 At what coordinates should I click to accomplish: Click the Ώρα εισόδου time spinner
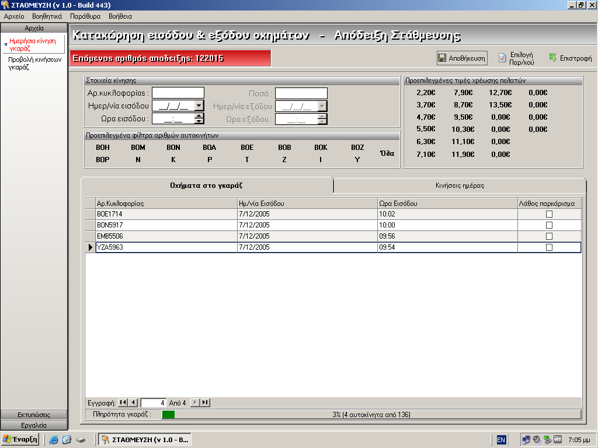point(199,118)
